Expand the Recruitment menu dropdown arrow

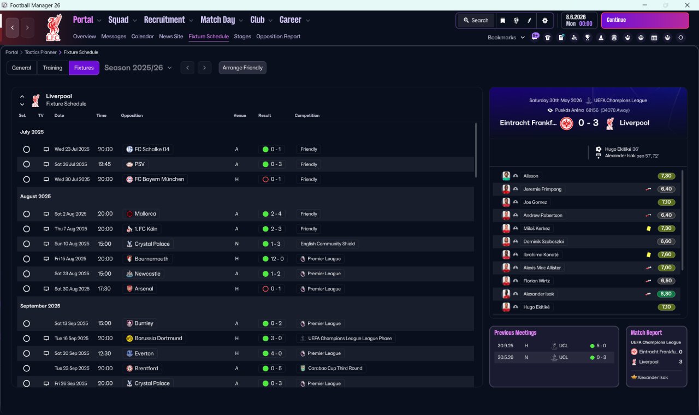coord(191,21)
